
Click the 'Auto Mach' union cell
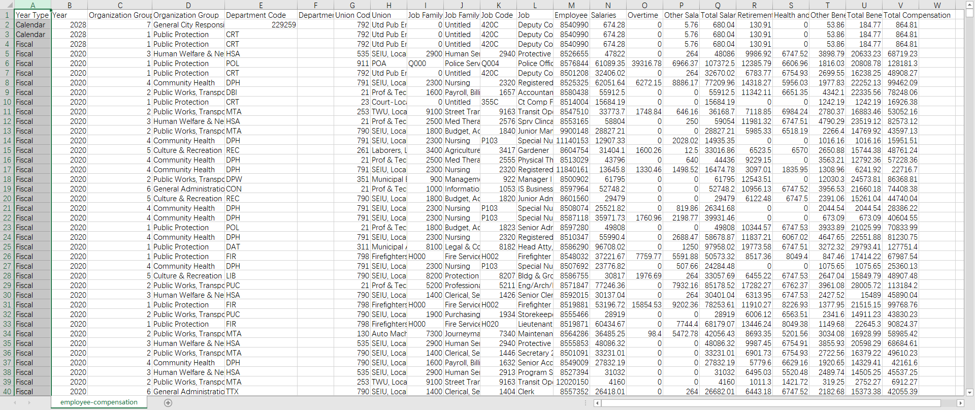click(x=388, y=334)
